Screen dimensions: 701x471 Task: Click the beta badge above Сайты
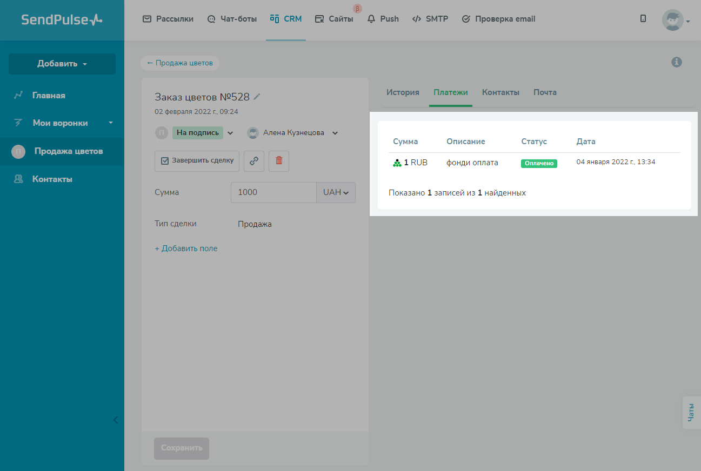[x=357, y=9]
